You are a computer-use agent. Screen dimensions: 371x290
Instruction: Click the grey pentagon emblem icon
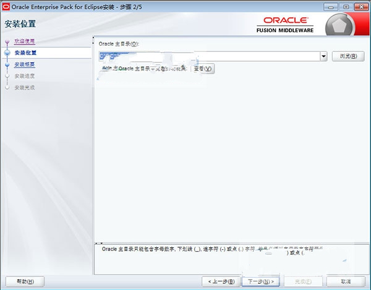(339, 25)
